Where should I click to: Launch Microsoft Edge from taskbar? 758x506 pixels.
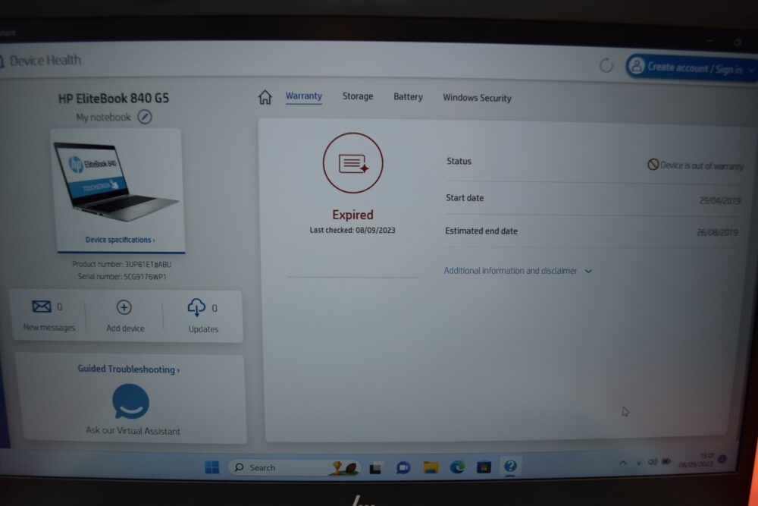(x=457, y=467)
